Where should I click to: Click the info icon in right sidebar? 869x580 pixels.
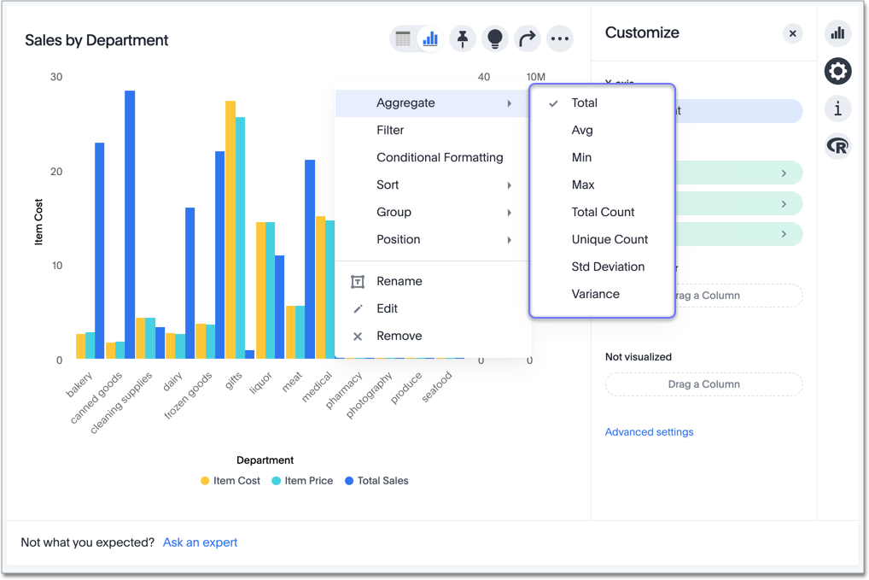[x=837, y=109]
